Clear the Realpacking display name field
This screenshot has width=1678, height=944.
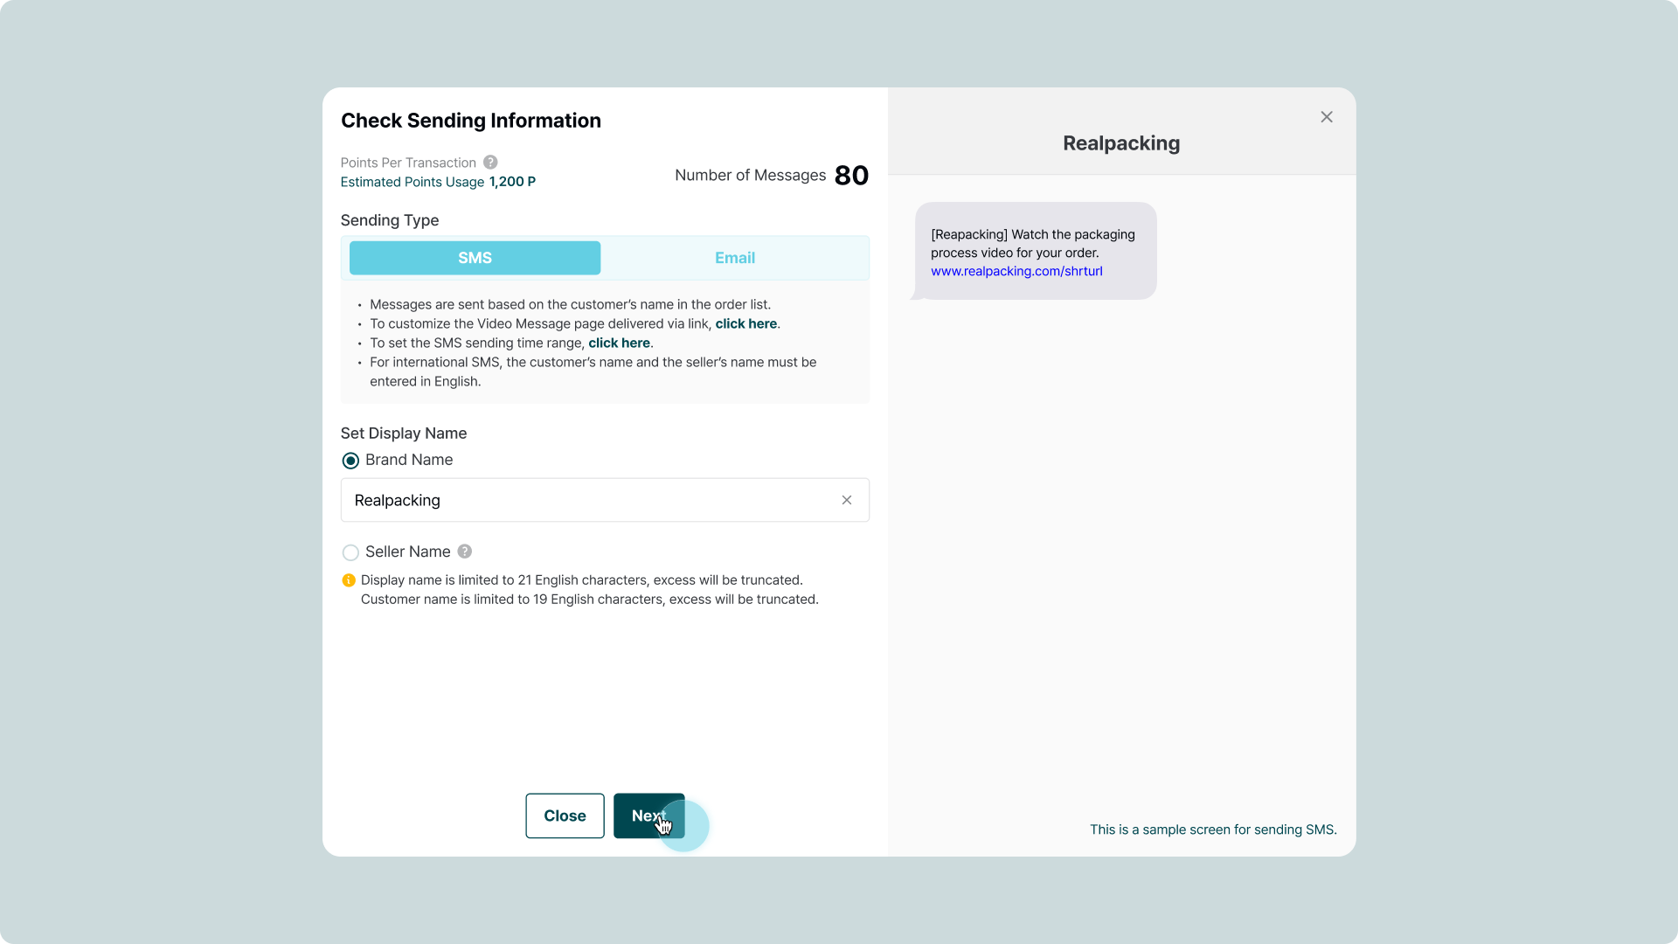click(846, 500)
